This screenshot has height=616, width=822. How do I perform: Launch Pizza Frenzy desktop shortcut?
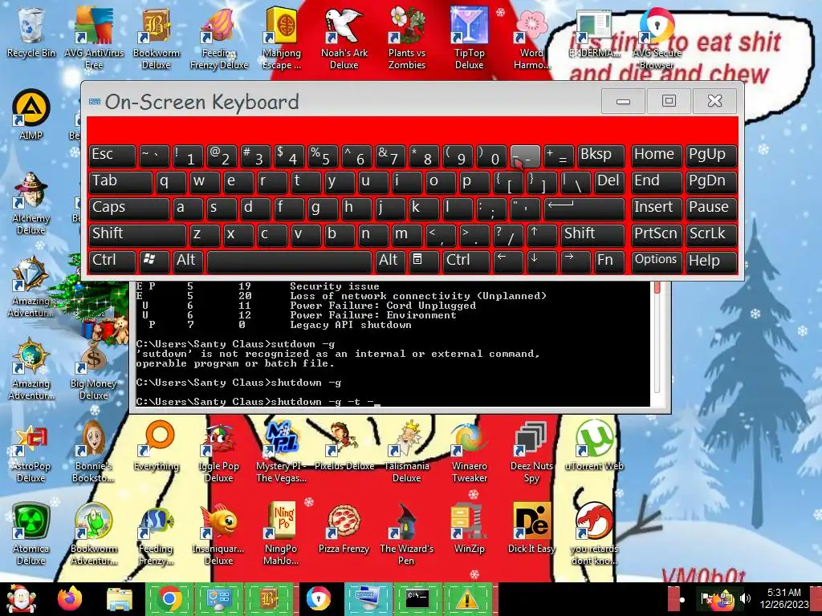pyautogui.click(x=344, y=529)
